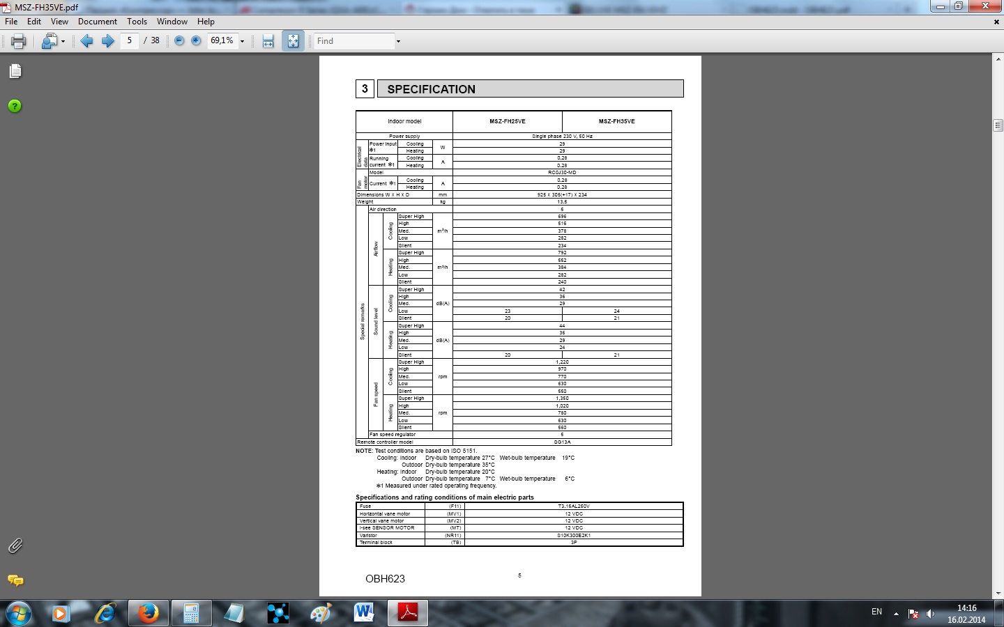The width and height of the screenshot is (1004, 627).
Task: Open the Help menu
Action: [206, 22]
